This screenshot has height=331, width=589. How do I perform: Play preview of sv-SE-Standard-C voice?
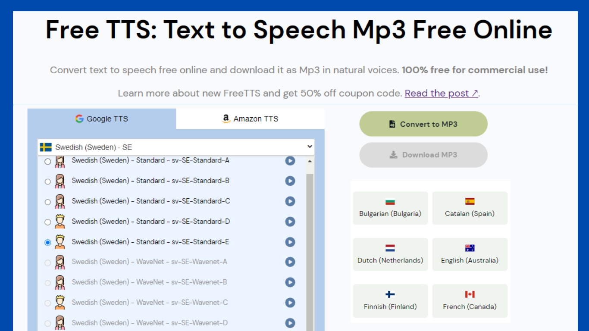(290, 201)
